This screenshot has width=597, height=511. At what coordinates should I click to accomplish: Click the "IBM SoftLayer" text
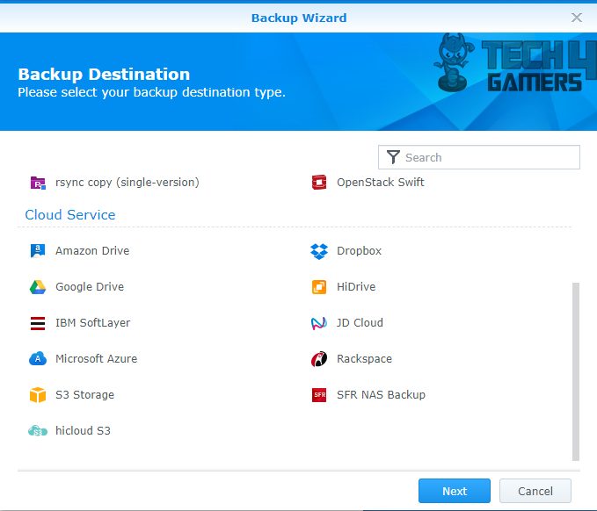pos(93,323)
